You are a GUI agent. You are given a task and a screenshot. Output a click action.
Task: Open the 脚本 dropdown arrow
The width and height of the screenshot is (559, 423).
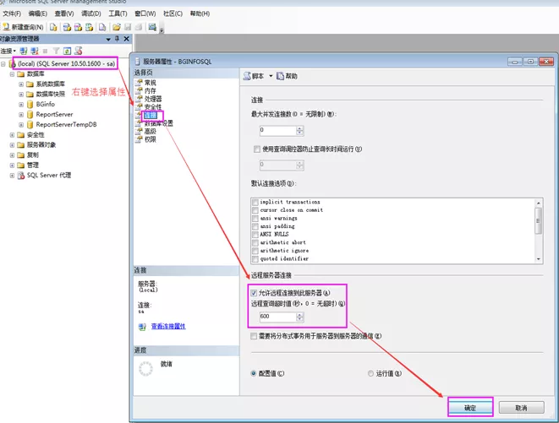point(271,76)
